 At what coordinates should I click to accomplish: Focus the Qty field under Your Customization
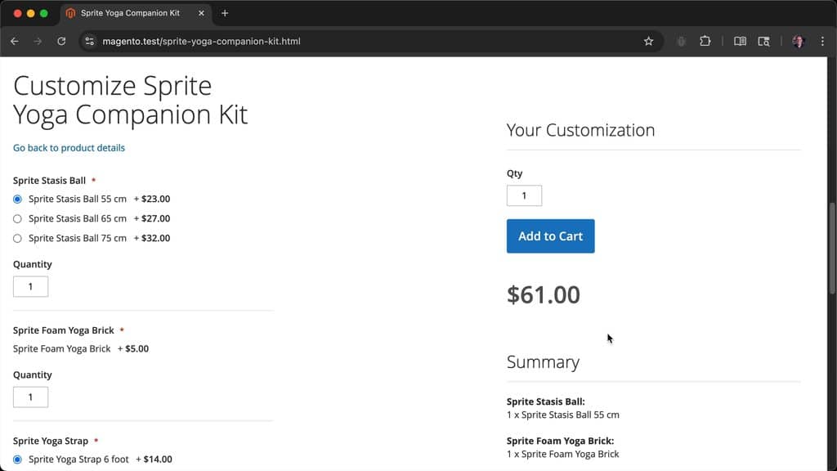click(524, 195)
